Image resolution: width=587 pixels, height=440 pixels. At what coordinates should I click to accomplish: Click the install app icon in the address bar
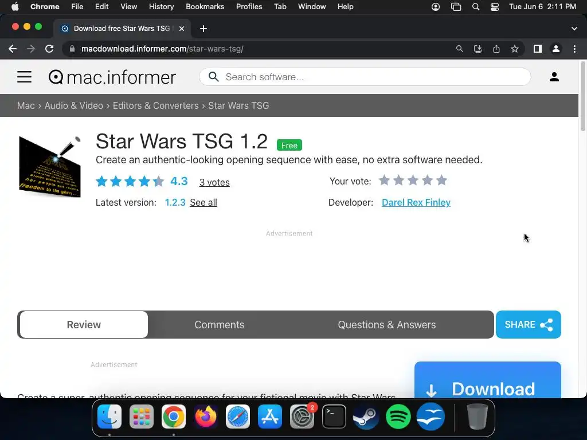(x=478, y=49)
